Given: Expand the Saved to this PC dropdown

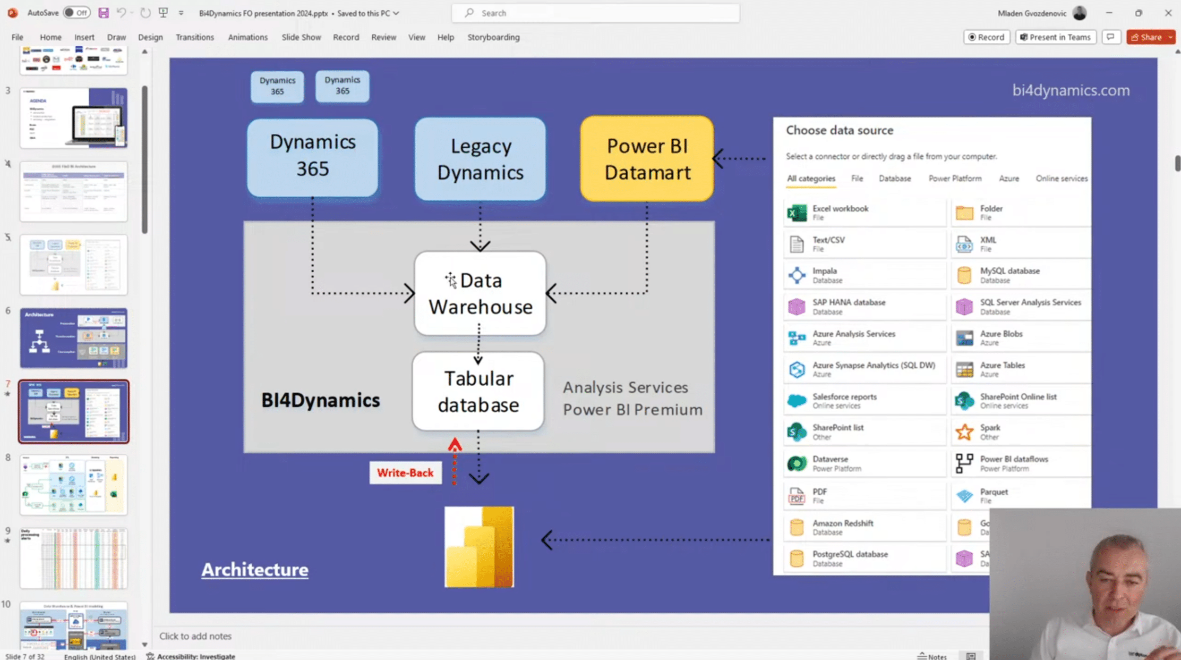Looking at the screenshot, I should pos(396,13).
